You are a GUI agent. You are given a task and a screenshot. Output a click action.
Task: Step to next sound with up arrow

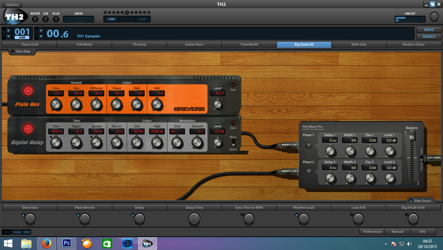click(41, 30)
